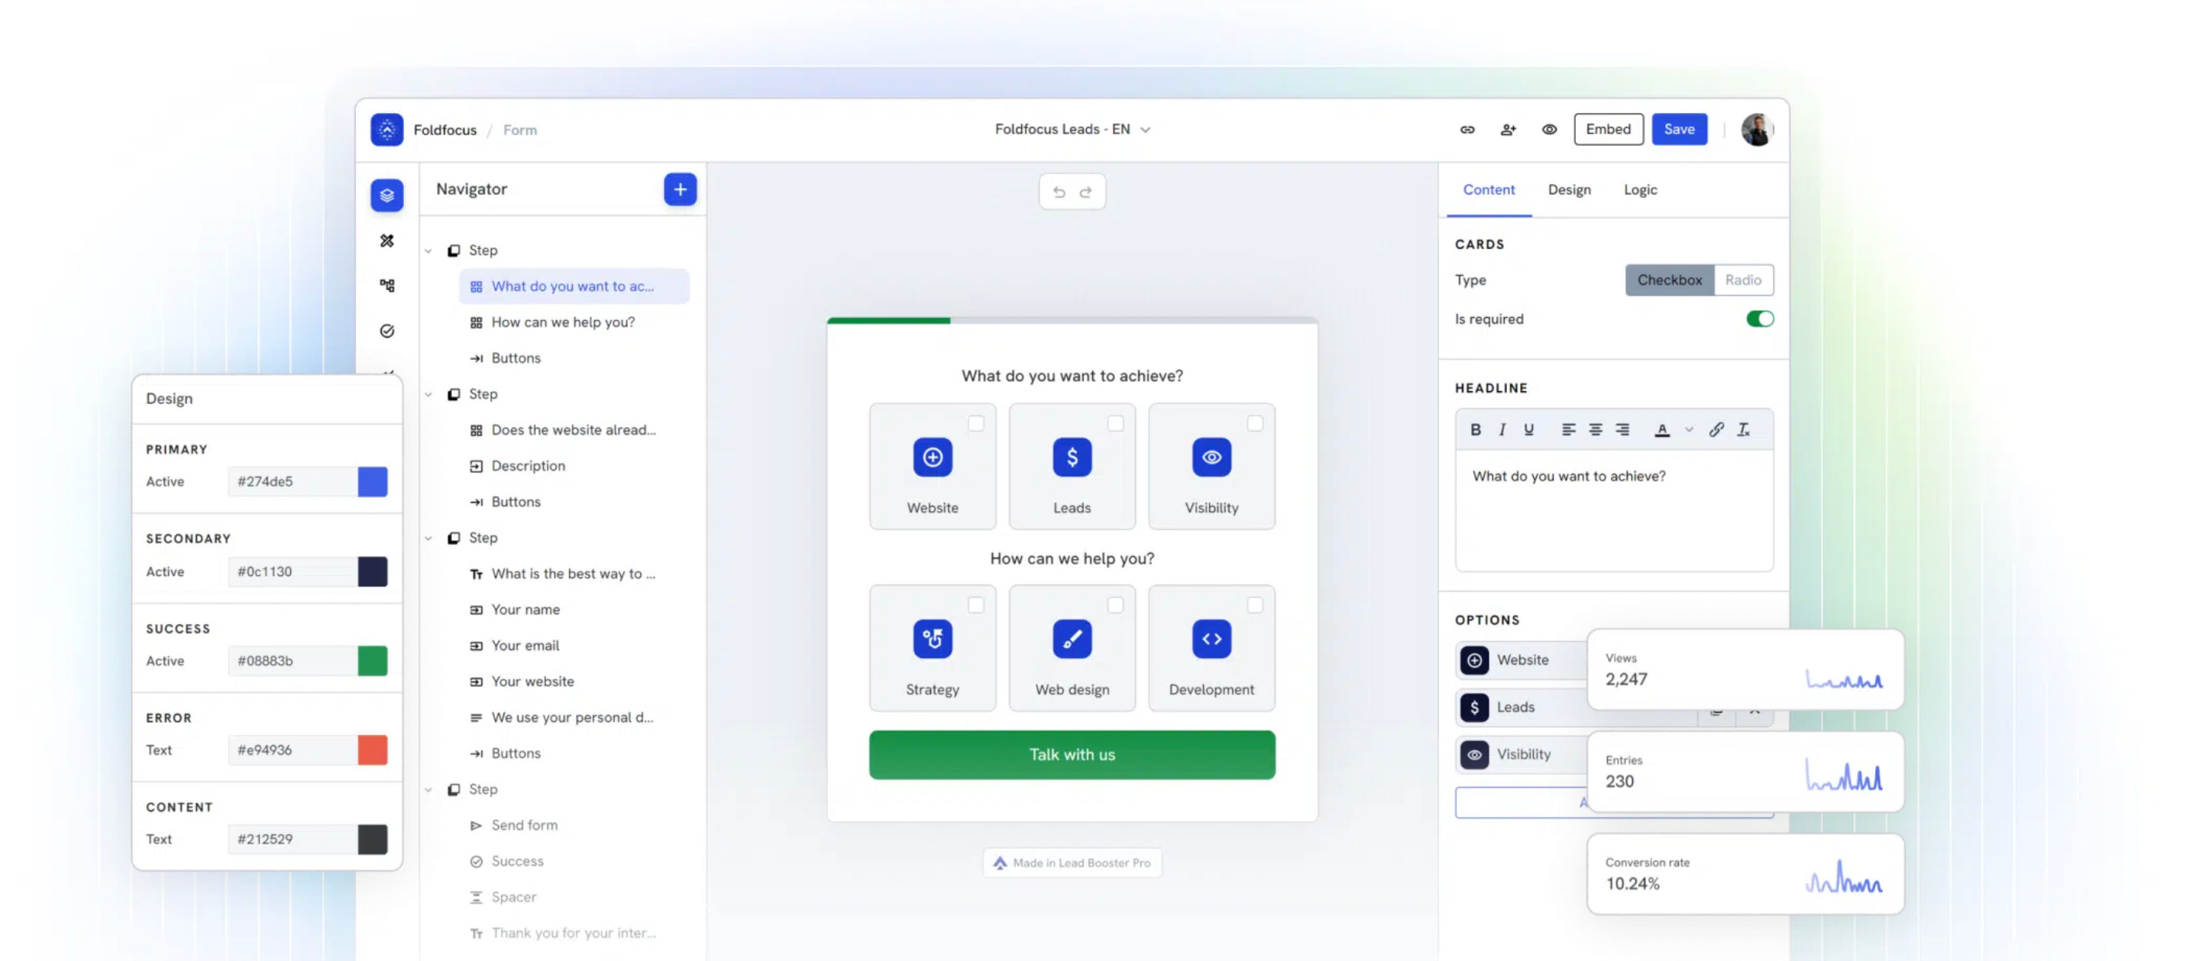Screen dimensions: 2209x961
Task: Switch to the Design tab
Action: point(1568,189)
